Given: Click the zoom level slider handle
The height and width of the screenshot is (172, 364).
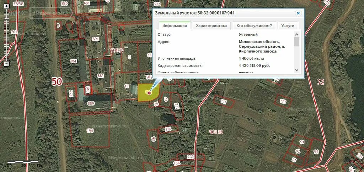Looking at the screenshot, I should 7,19.
